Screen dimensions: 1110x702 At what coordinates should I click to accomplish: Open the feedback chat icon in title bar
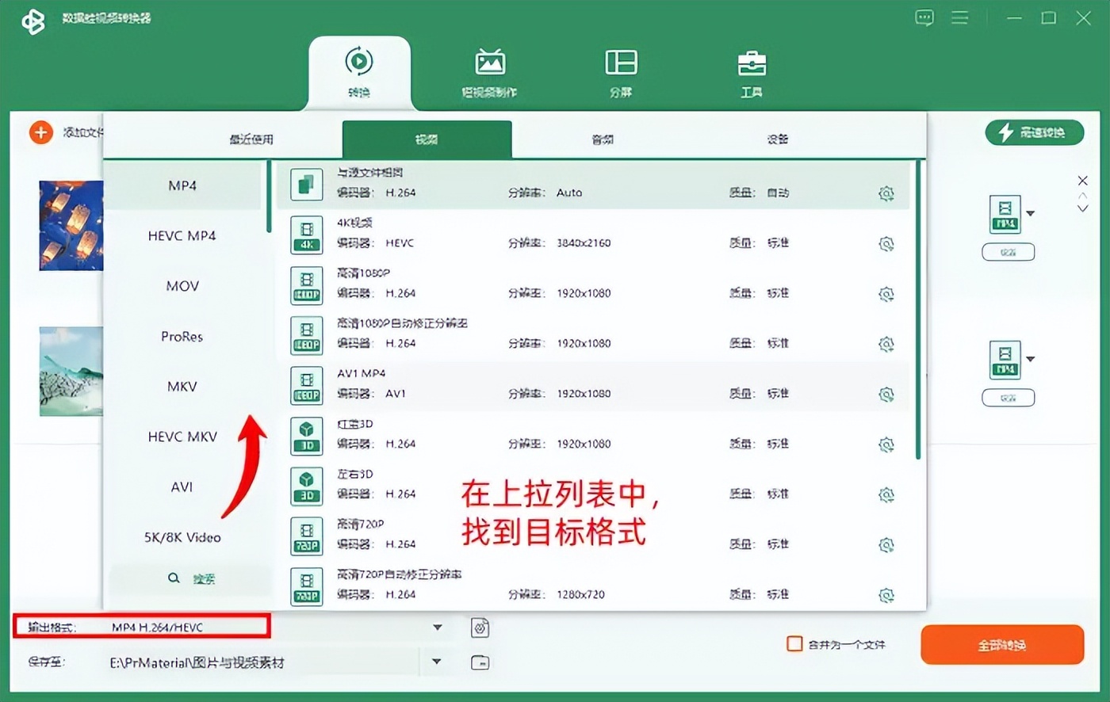tap(924, 17)
